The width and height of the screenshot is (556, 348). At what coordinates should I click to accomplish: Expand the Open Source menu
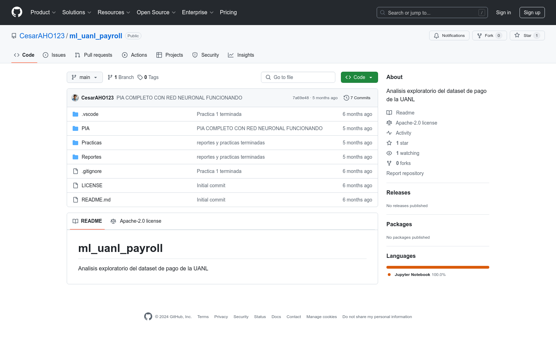156,13
